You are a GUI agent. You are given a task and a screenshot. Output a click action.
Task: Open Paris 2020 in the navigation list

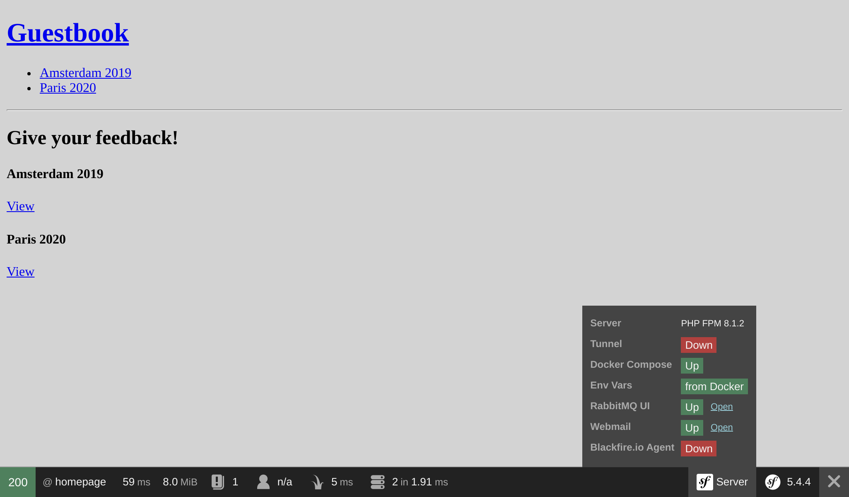68,88
